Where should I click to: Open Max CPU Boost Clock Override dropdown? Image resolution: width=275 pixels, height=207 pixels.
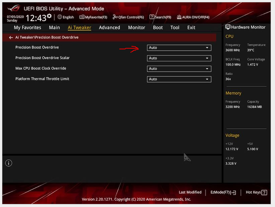pyautogui.click(x=179, y=69)
